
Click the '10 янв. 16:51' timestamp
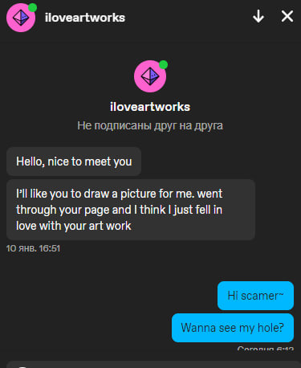point(33,248)
